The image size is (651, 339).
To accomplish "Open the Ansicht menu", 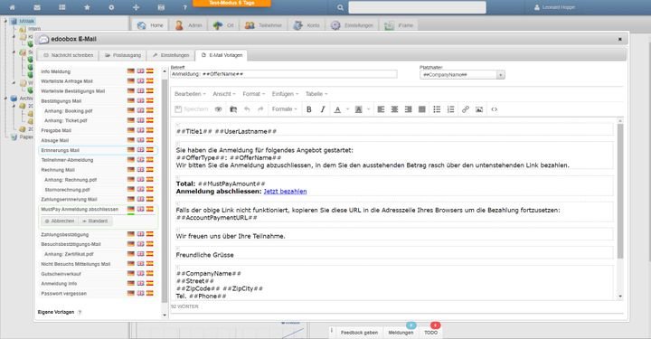I will [224, 94].
